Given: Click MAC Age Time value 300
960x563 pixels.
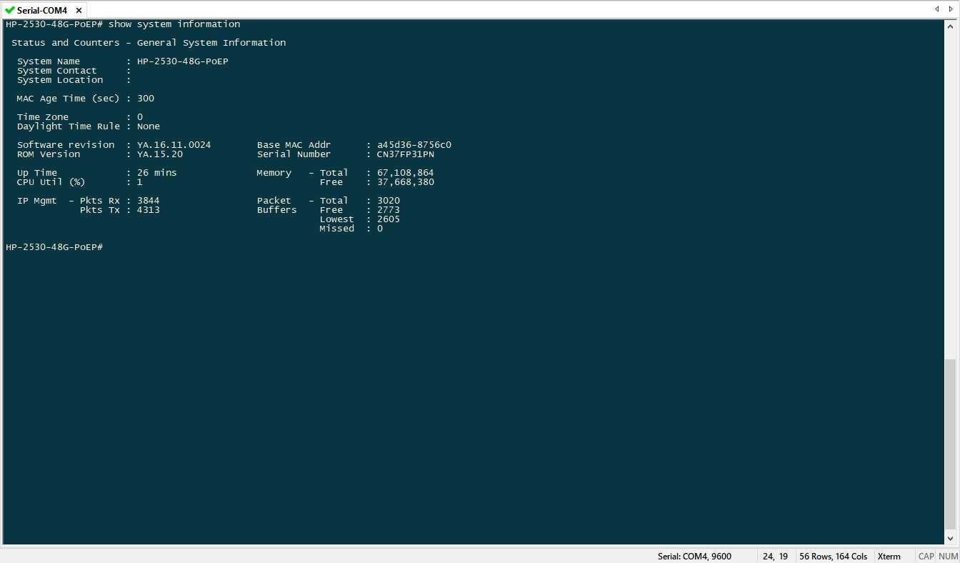Looking at the screenshot, I should 146,99.
